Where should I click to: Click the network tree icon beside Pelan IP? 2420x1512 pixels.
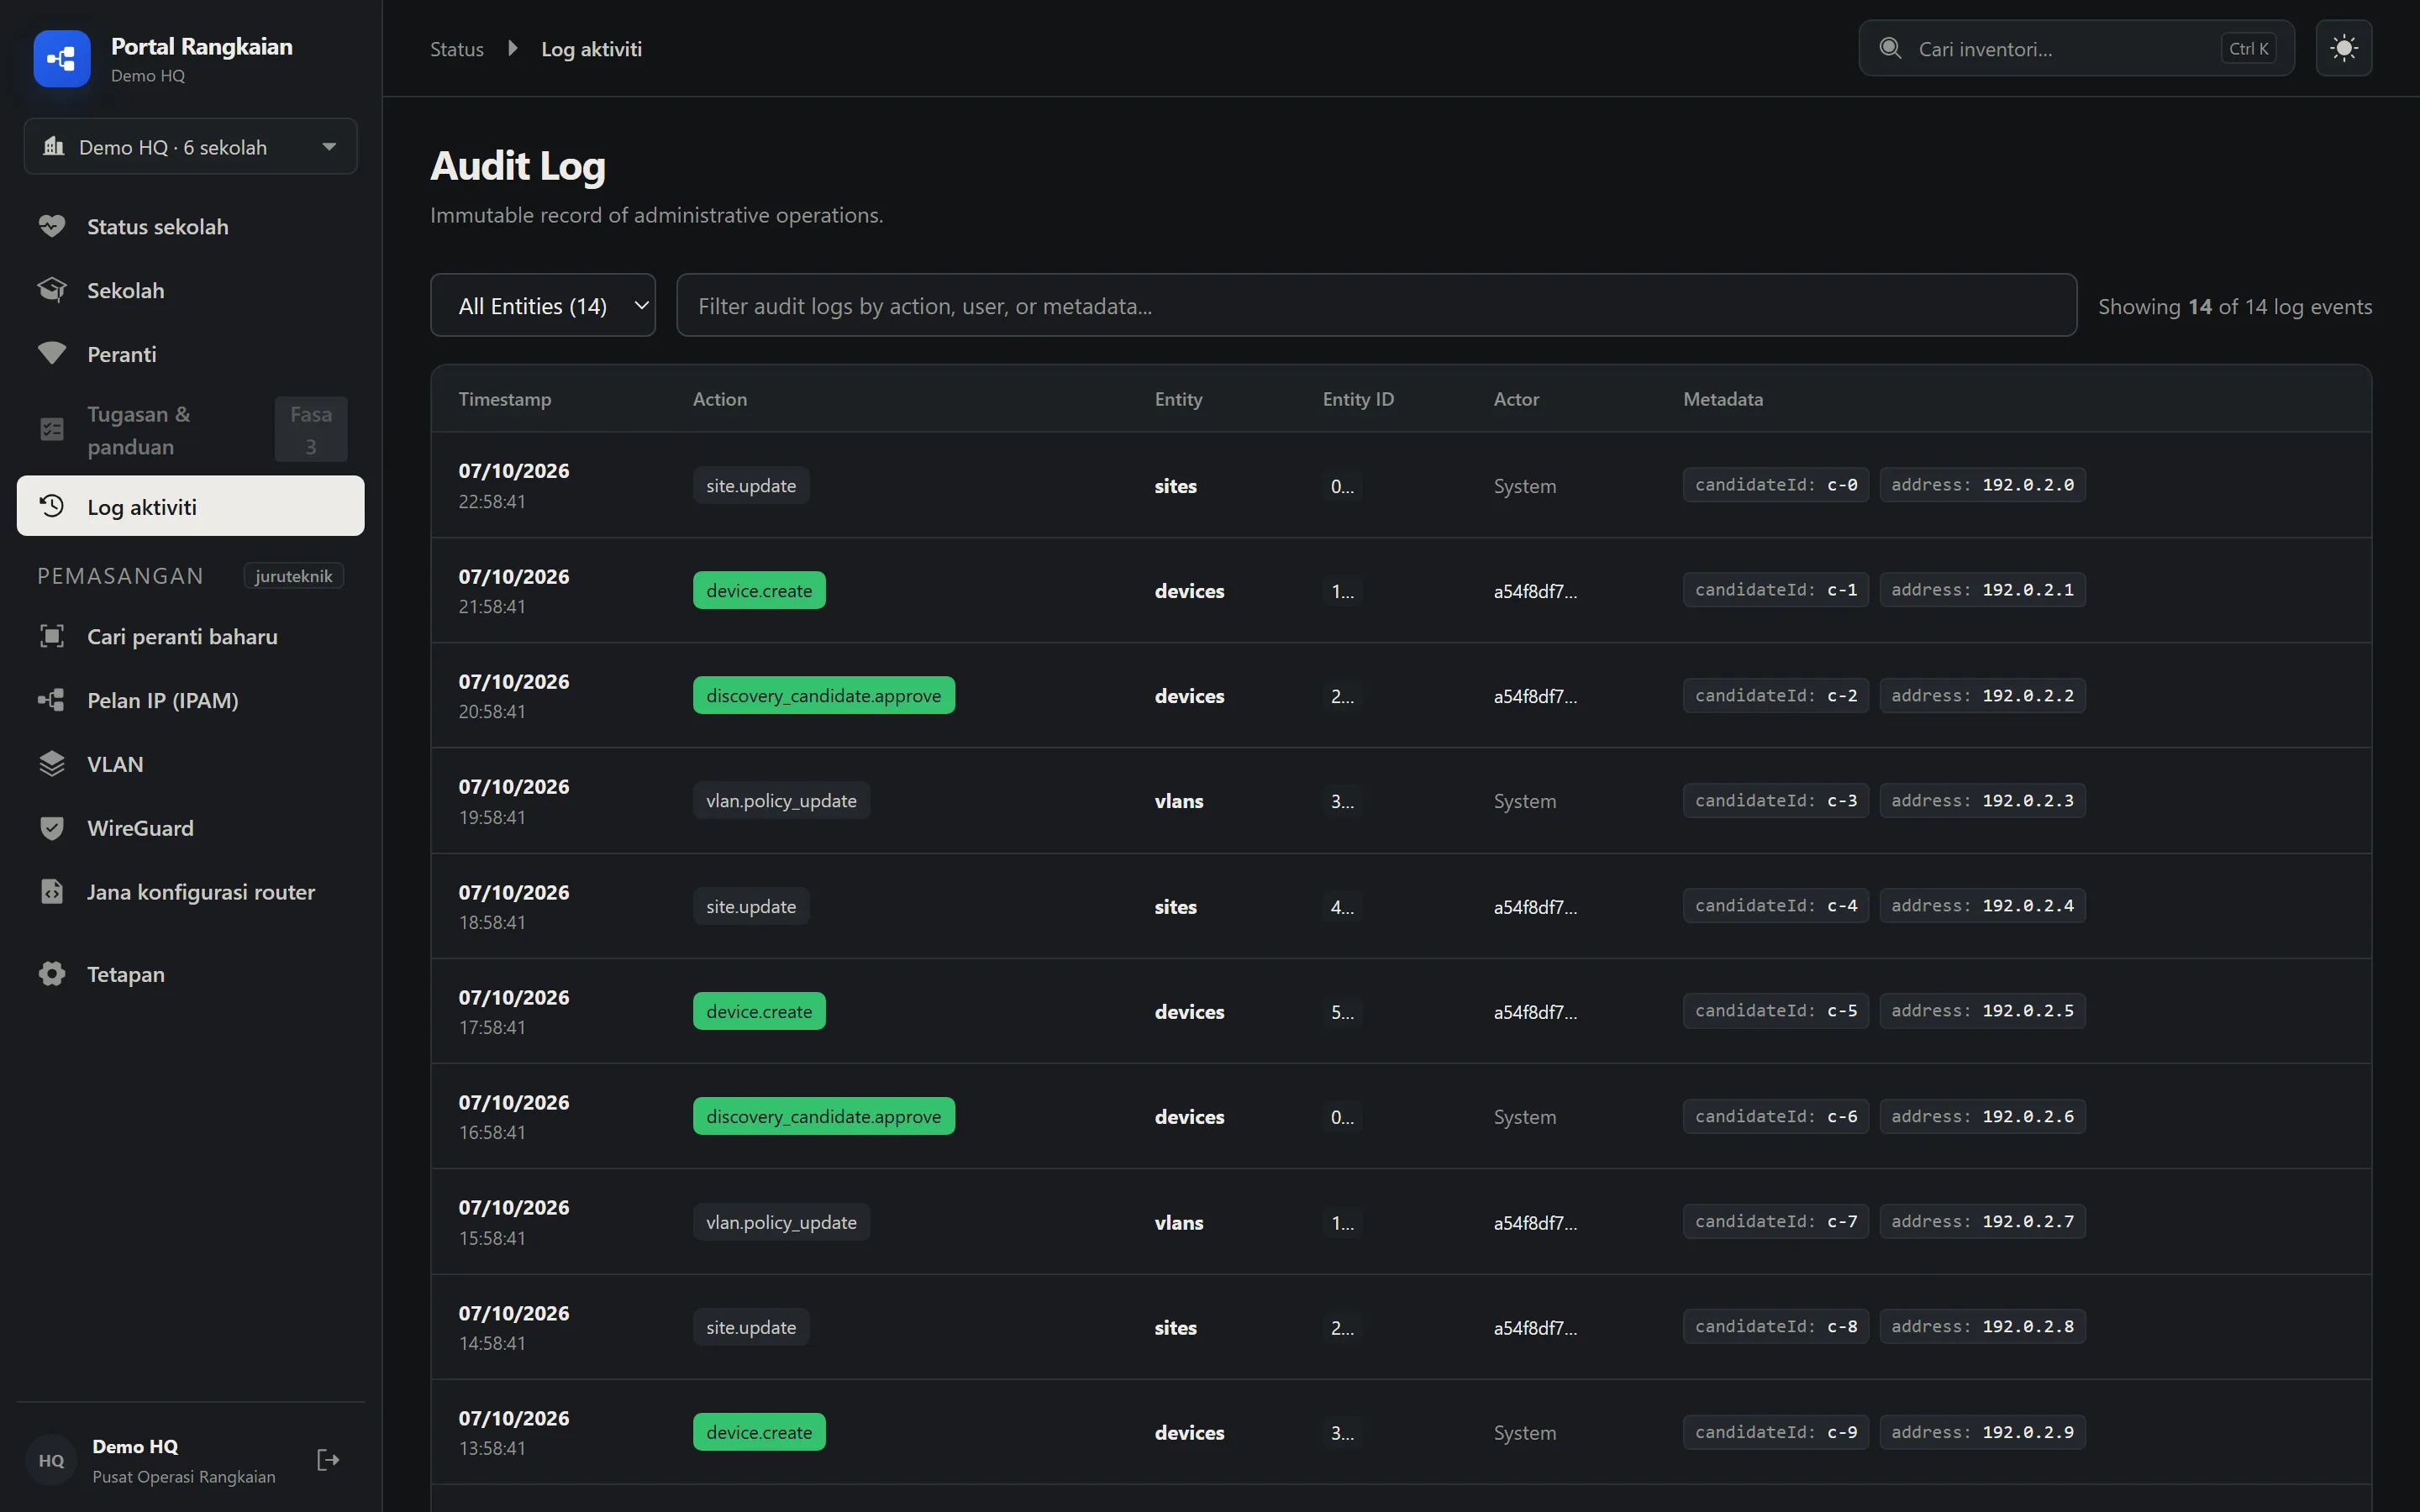click(x=52, y=700)
